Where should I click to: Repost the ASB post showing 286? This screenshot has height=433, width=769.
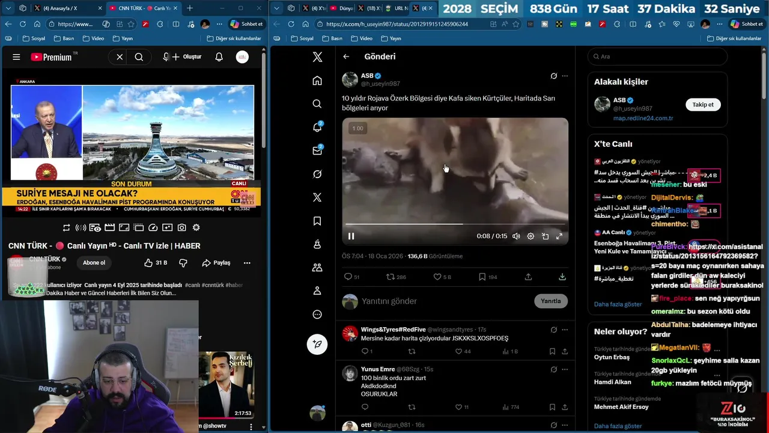point(396,277)
